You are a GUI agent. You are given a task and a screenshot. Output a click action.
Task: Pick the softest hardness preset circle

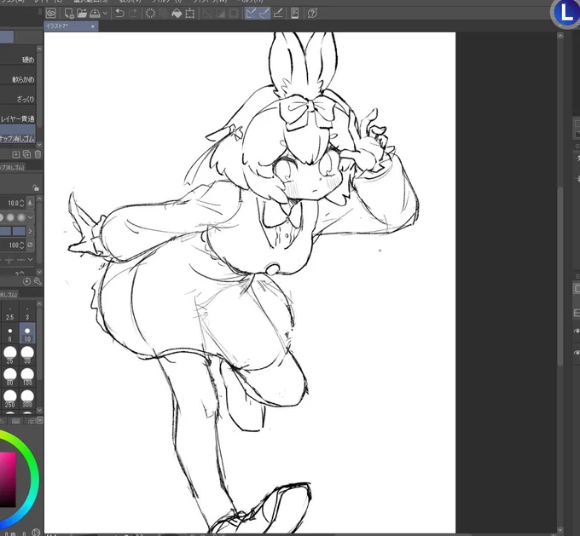[21, 217]
